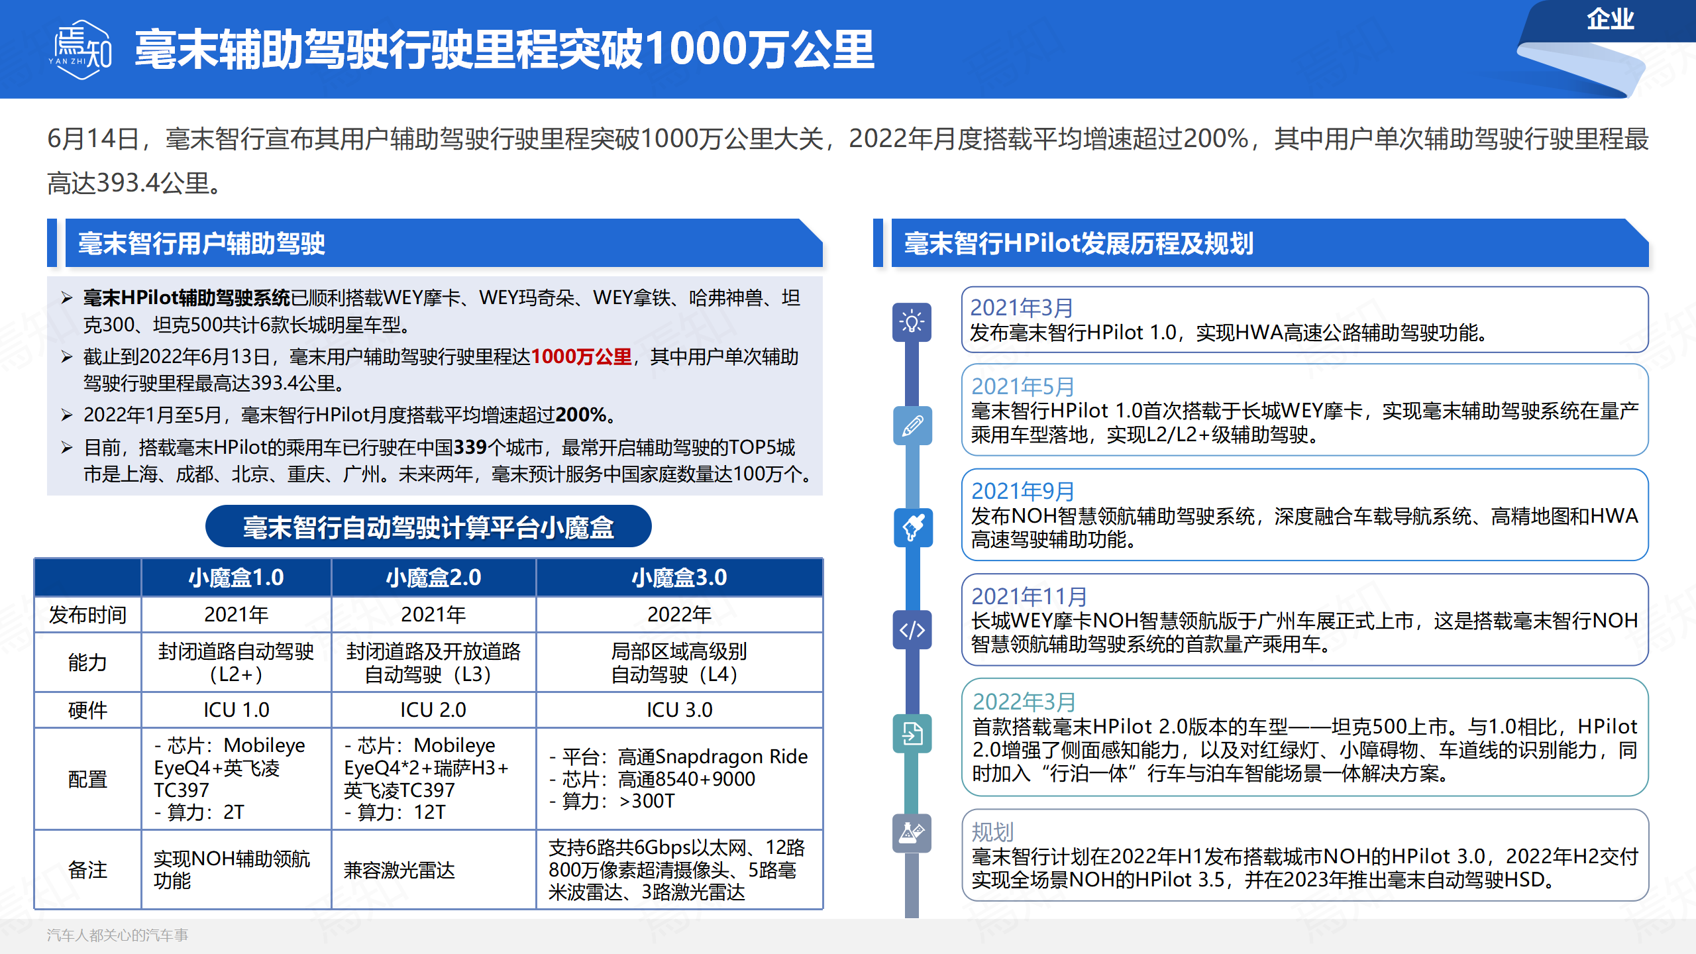Screen dimensions: 1696x954
Task: Click cell ICU 2.0
Action: (433, 710)
